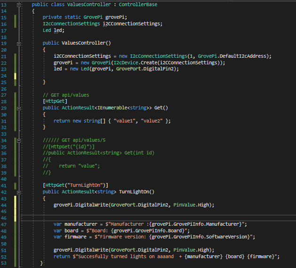Click the [HttpGet("TurnLightOn")] attribute
This screenshot has height=268, width=296.
(x=75, y=185)
